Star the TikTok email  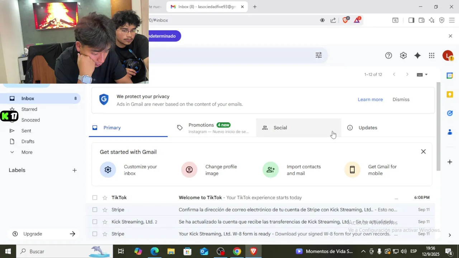pos(105,197)
